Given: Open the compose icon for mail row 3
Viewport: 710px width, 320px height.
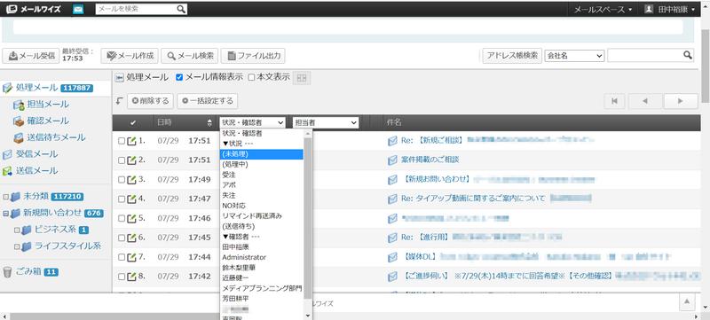Looking at the screenshot, I should pos(131,179).
